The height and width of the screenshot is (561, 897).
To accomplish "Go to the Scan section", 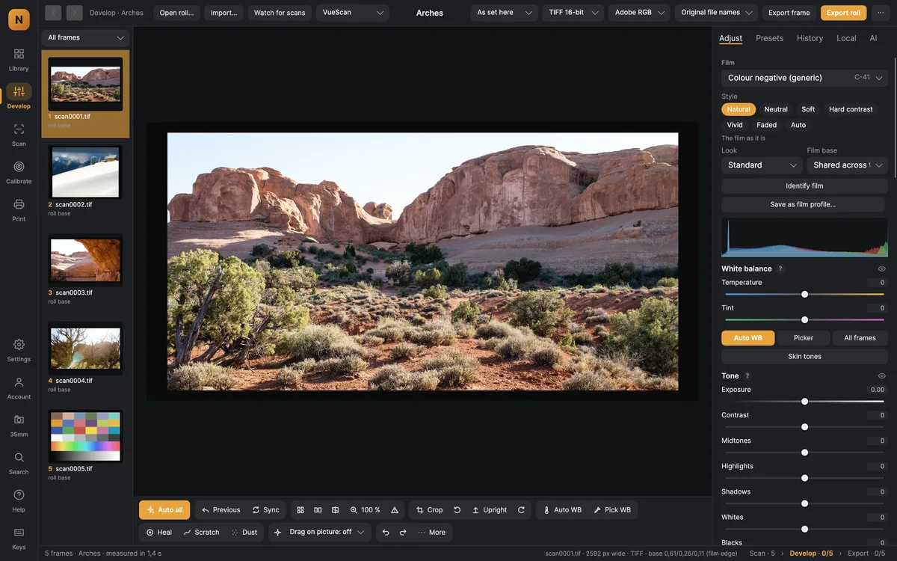I will 19,135.
